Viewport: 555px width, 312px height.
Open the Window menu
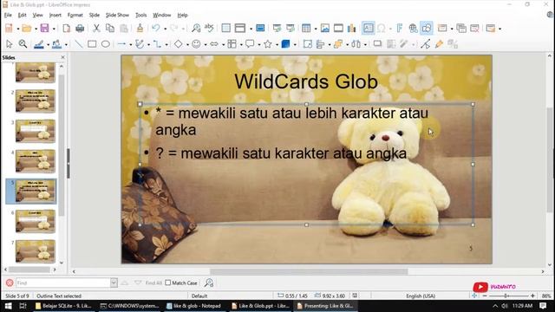pos(162,16)
